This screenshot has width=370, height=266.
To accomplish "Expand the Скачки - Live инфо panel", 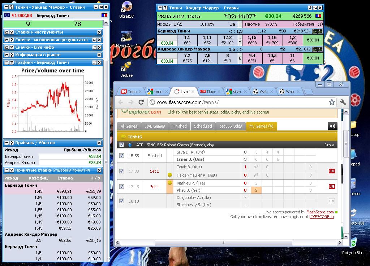I will (6, 47).
